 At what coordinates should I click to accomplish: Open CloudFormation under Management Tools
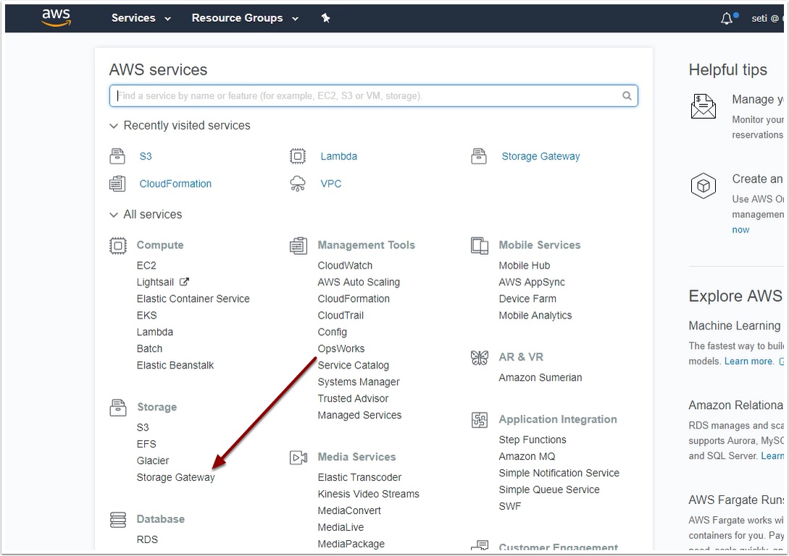point(354,298)
